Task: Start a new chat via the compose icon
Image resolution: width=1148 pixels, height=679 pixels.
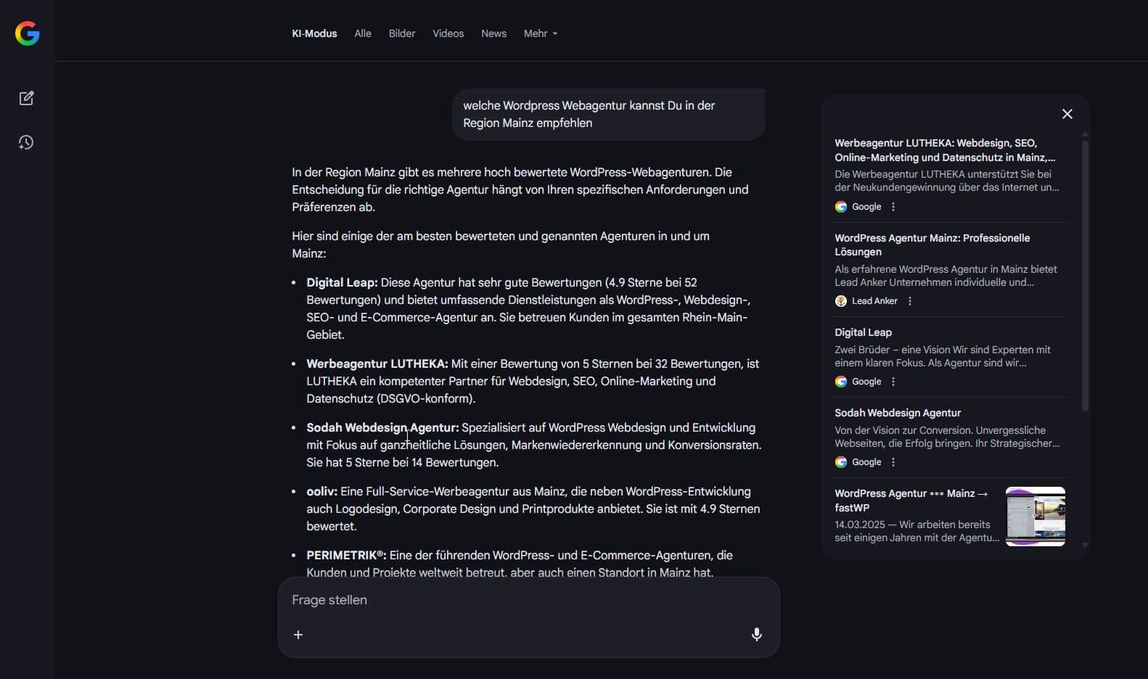Action: tap(27, 98)
